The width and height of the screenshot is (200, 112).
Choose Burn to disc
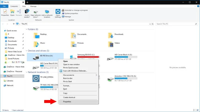tap(68, 78)
